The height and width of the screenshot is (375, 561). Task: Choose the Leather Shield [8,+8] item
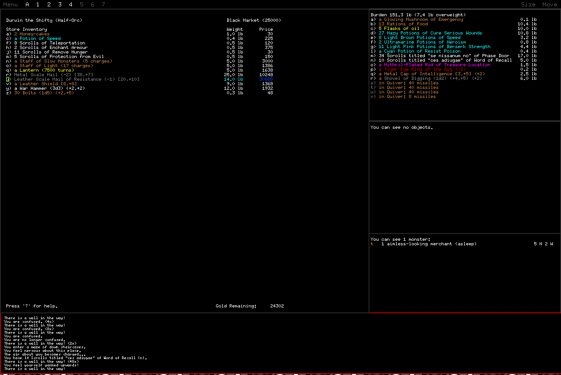click(x=140, y=84)
